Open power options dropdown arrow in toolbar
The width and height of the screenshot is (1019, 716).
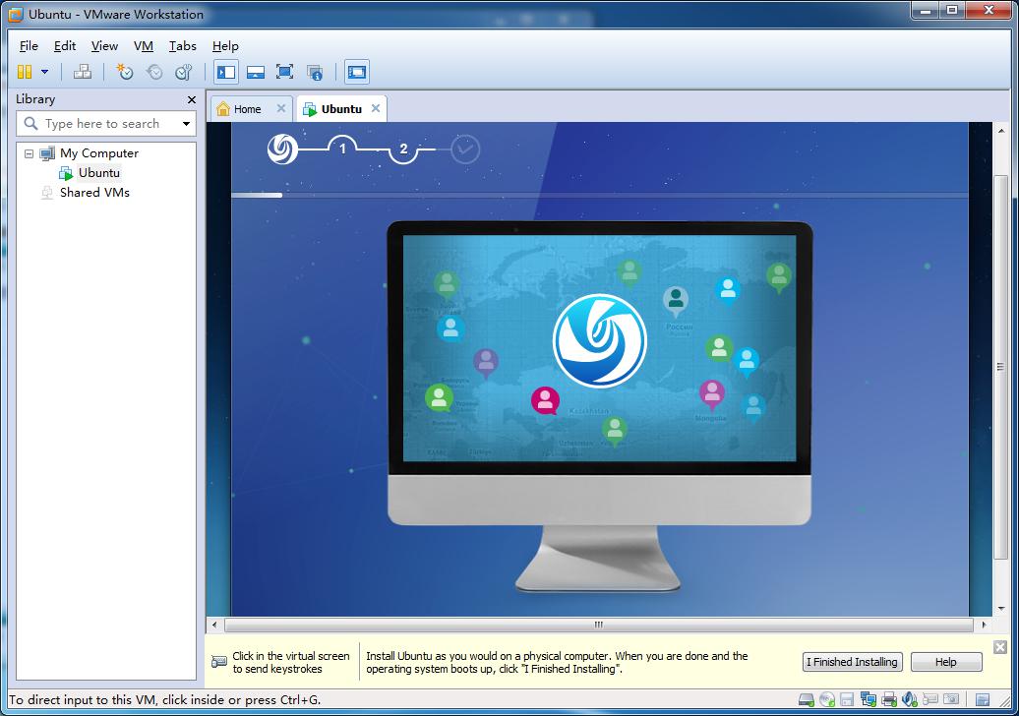point(45,72)
